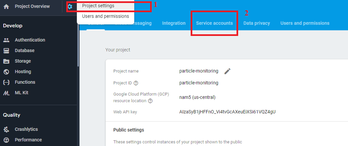This screenshot has width=348, height=146.
Task: Click the Authentication people icon
Action: pos(6,40)
